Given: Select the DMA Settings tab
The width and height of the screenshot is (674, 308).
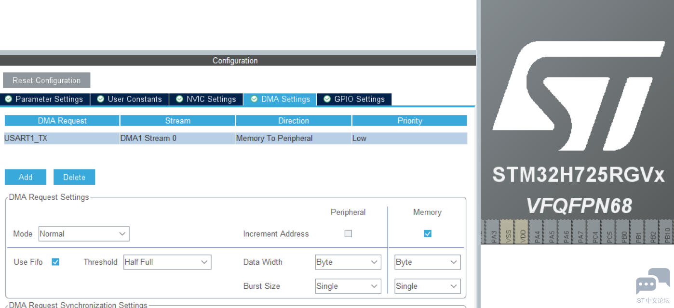Looking at the screenshot, I should pyautogui.click(x=280, y=99).
